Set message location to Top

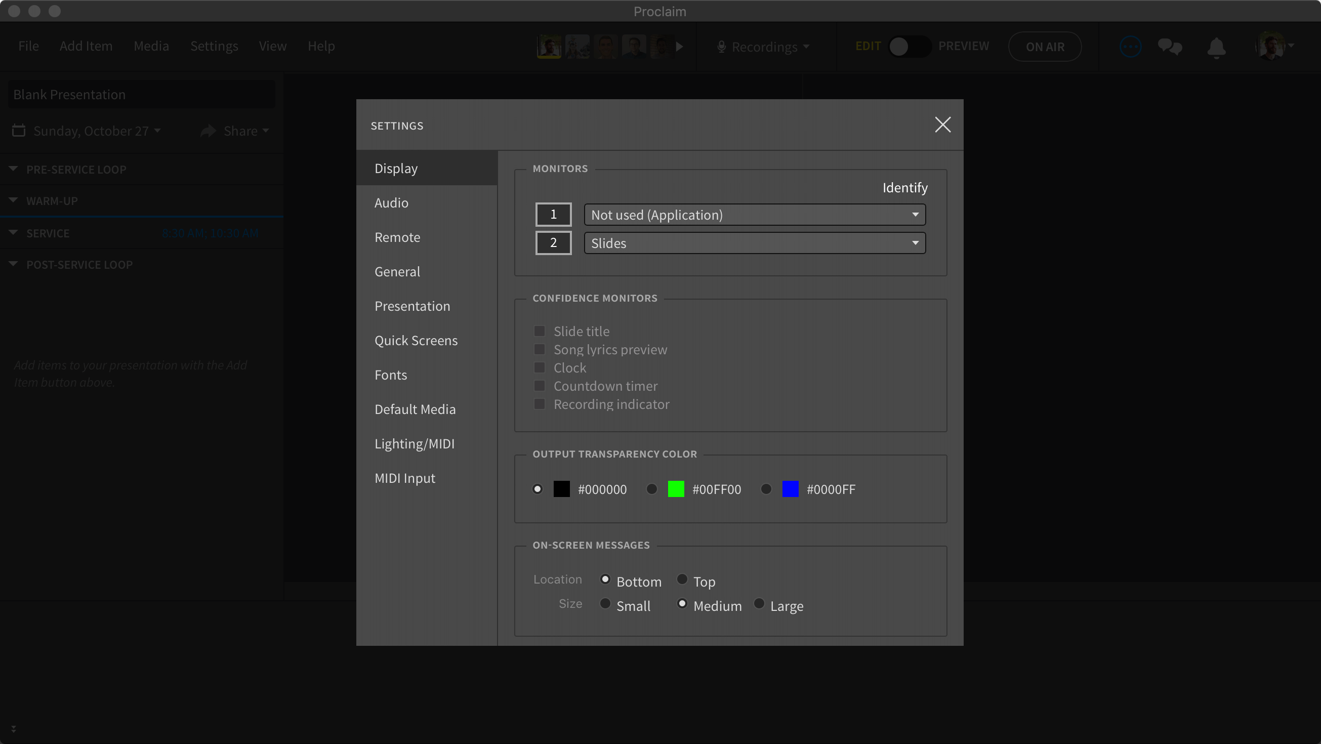point(682,580)
